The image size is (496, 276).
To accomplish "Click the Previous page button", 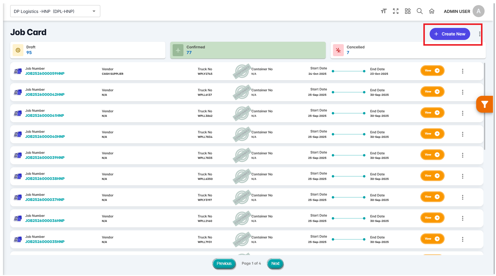I will [224, 263].
